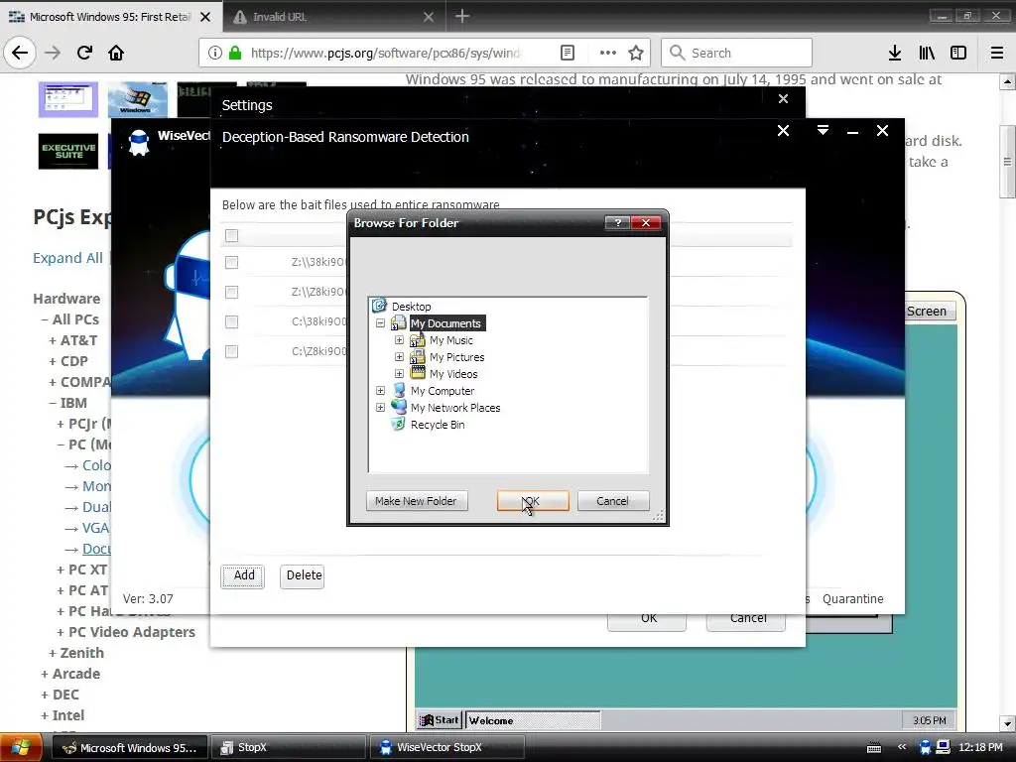Open page actions three-dot menu

[608, 53]
